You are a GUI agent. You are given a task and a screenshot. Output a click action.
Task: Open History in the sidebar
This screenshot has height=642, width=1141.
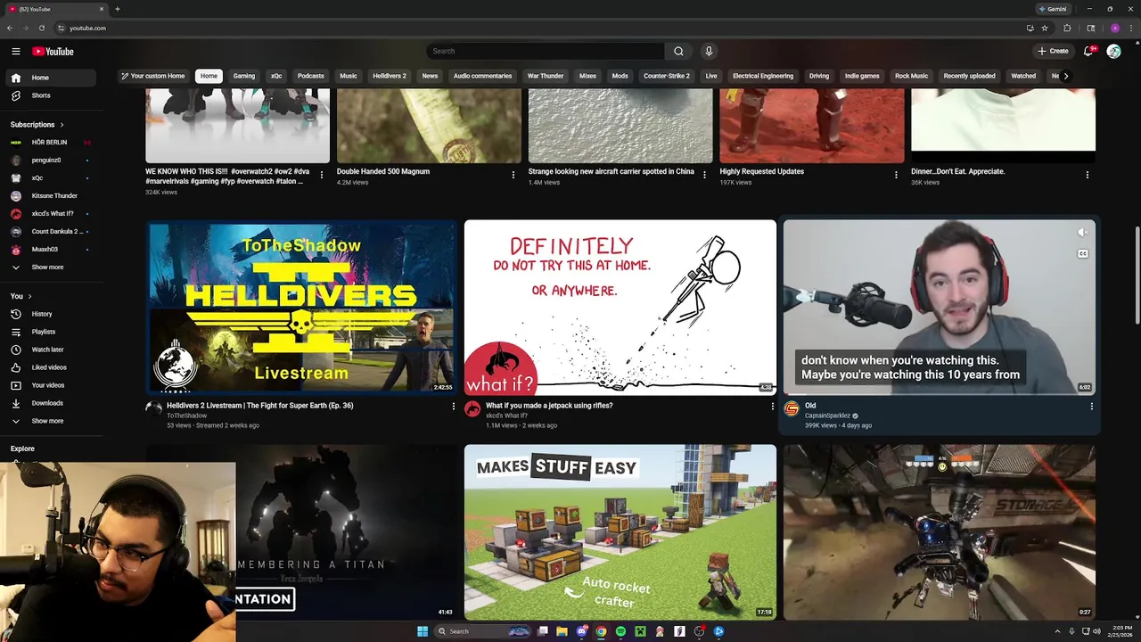50,314
